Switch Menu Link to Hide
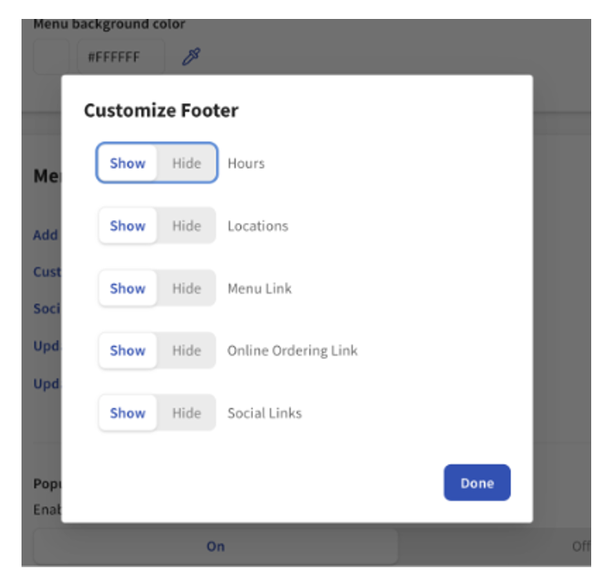611x587 pixels. [x=186, y=288]
